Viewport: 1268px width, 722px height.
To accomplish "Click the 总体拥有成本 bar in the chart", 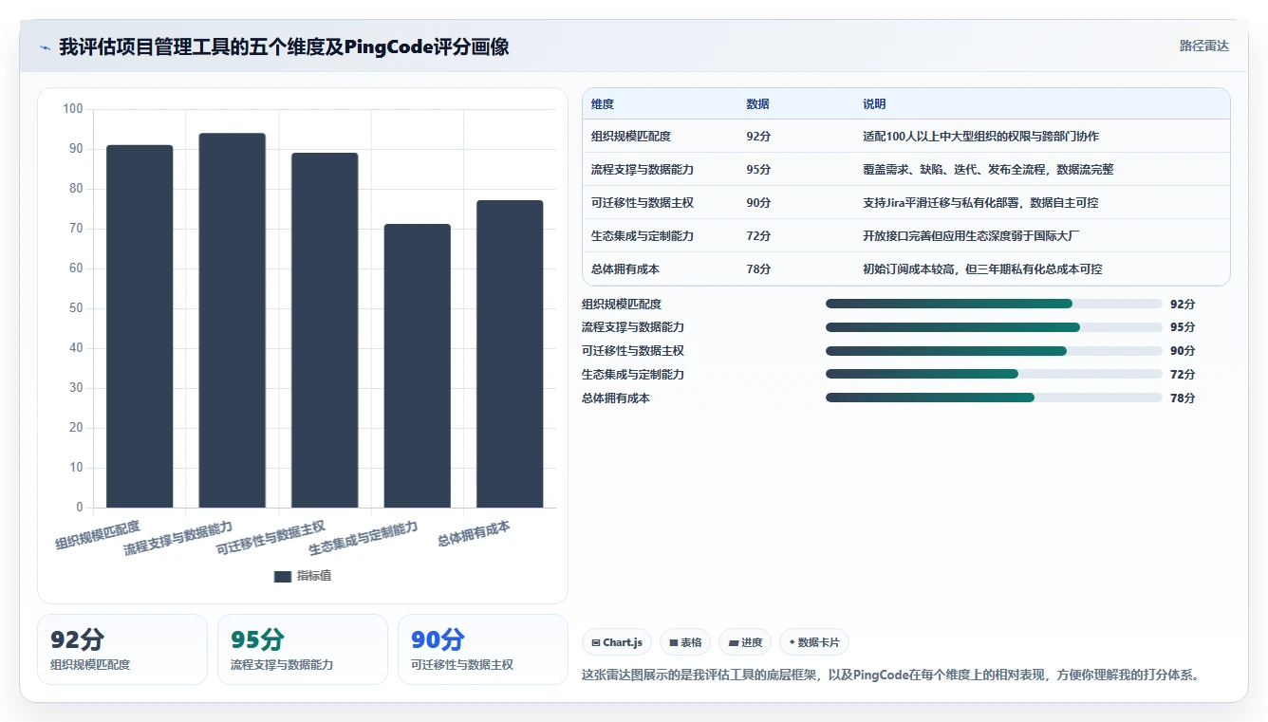I will click(510, 354).
